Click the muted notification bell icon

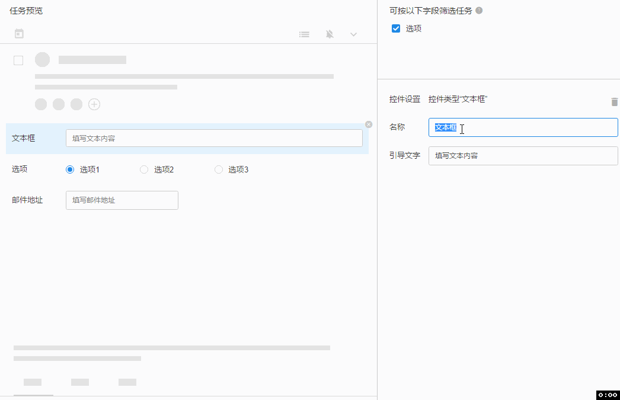click(330, 34)
